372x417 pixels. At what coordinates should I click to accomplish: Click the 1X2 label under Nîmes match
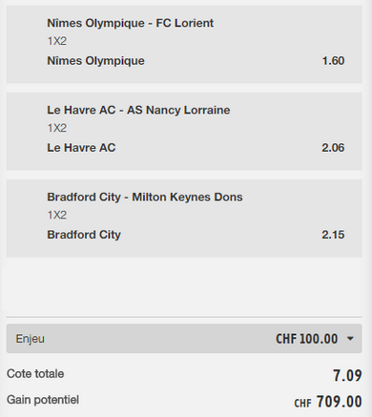click(57, 41)
